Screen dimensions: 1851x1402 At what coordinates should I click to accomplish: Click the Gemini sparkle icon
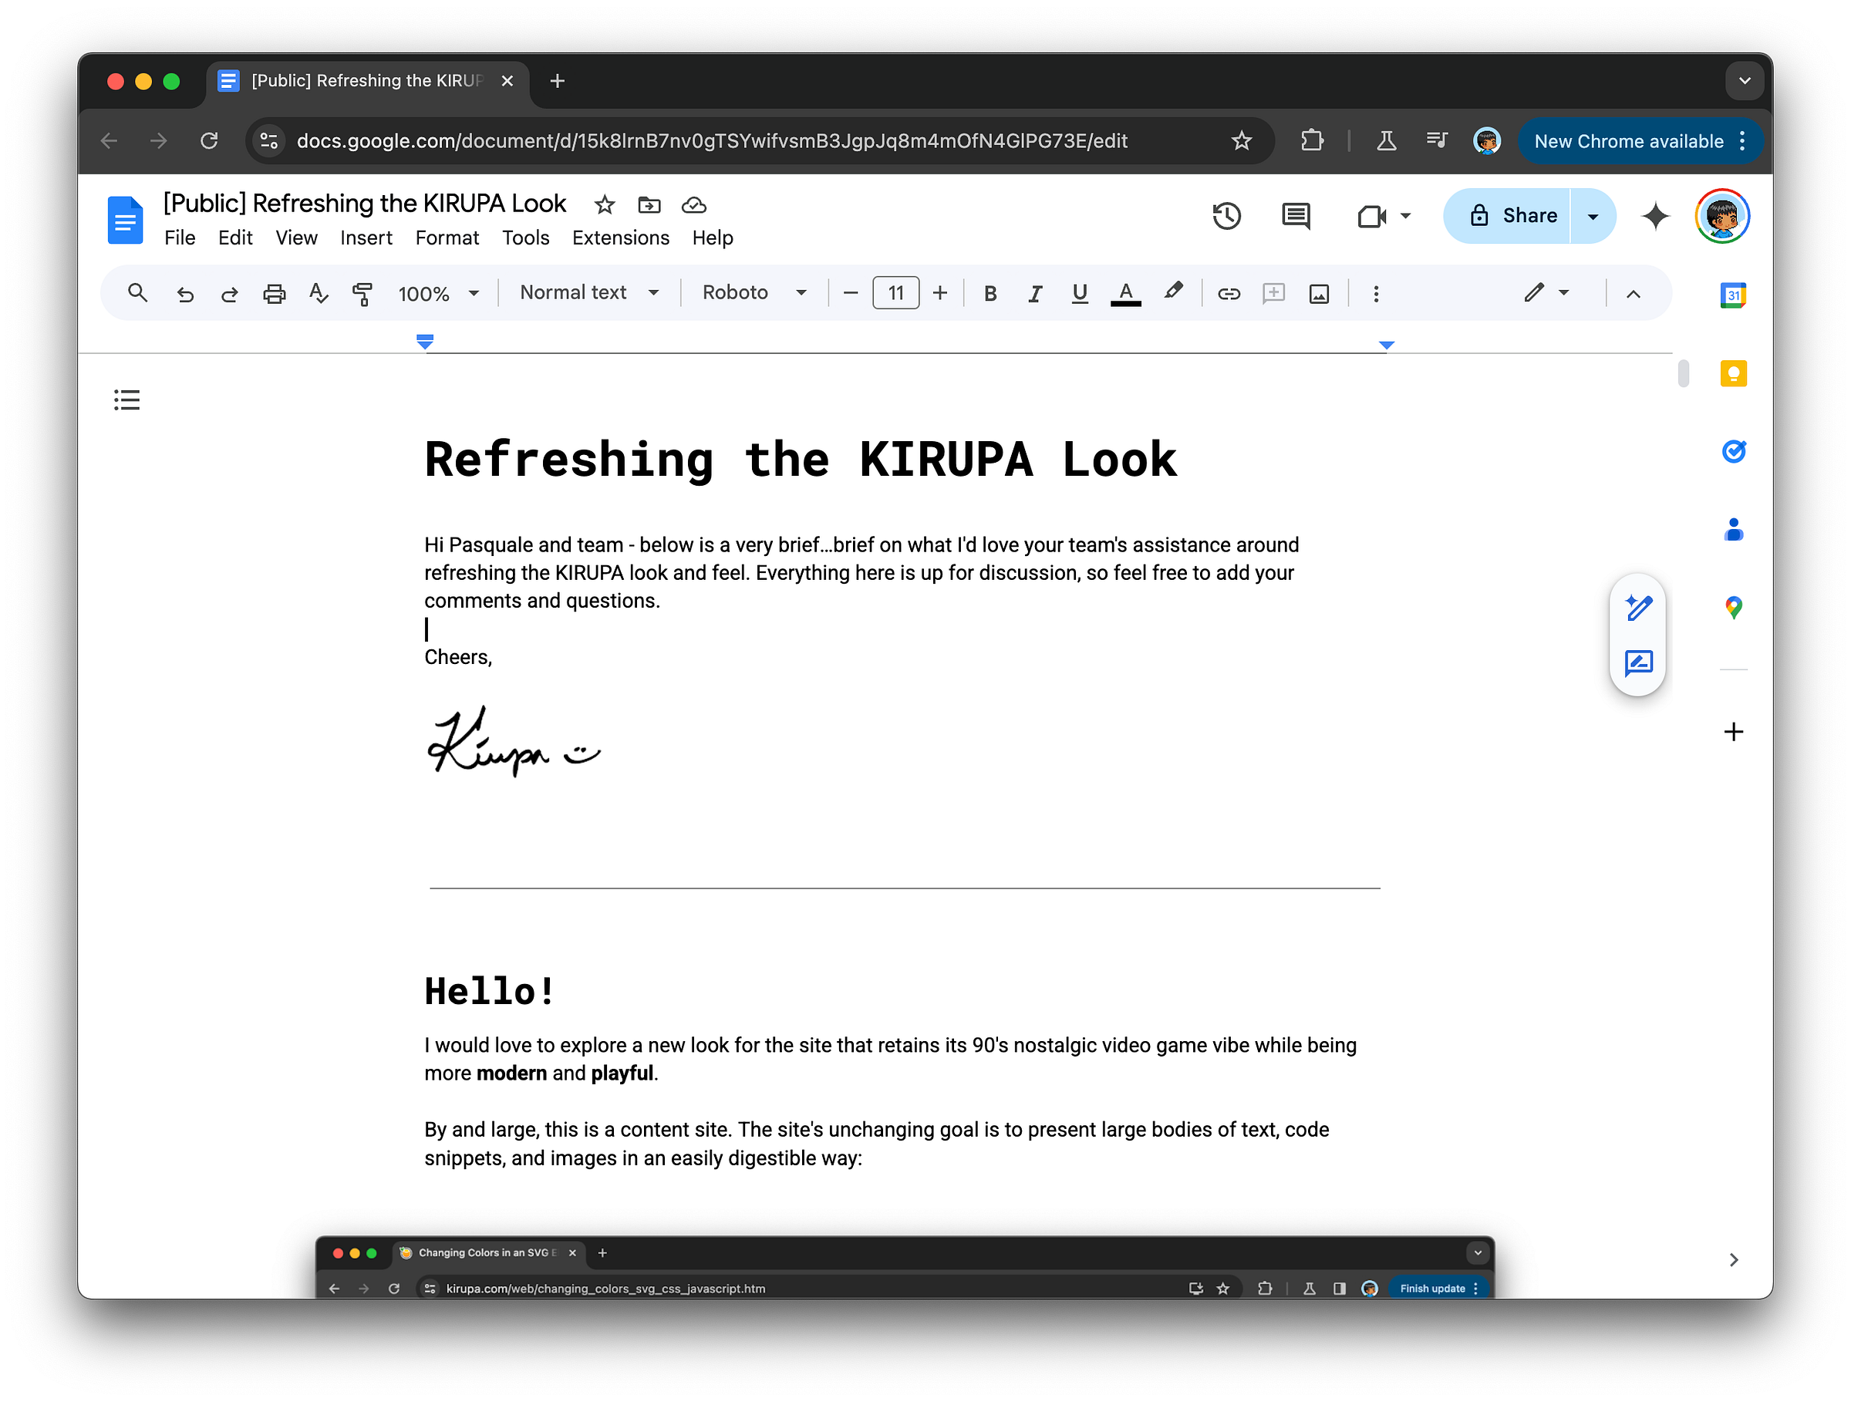(x=1654, y=216)
